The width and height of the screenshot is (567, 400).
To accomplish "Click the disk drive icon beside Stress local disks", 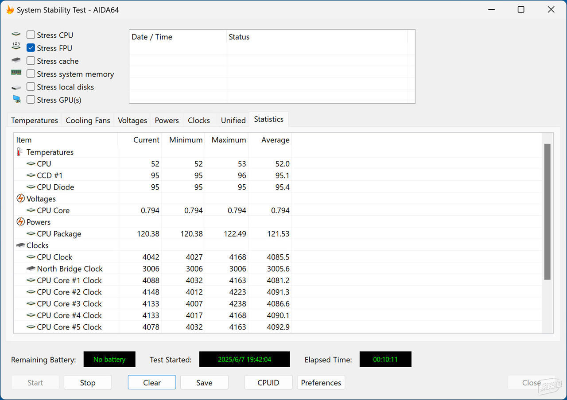I will coord(16,87).
